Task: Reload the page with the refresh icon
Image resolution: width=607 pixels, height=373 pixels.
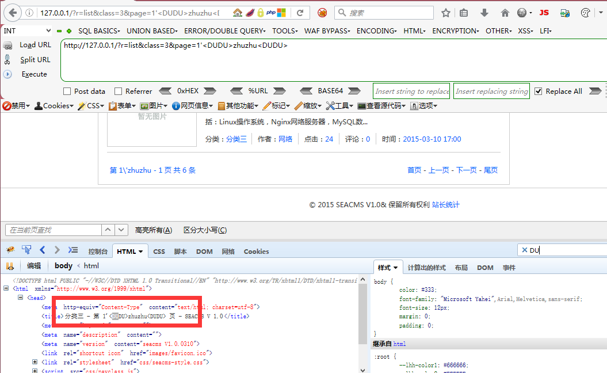Action: (300, 13)
